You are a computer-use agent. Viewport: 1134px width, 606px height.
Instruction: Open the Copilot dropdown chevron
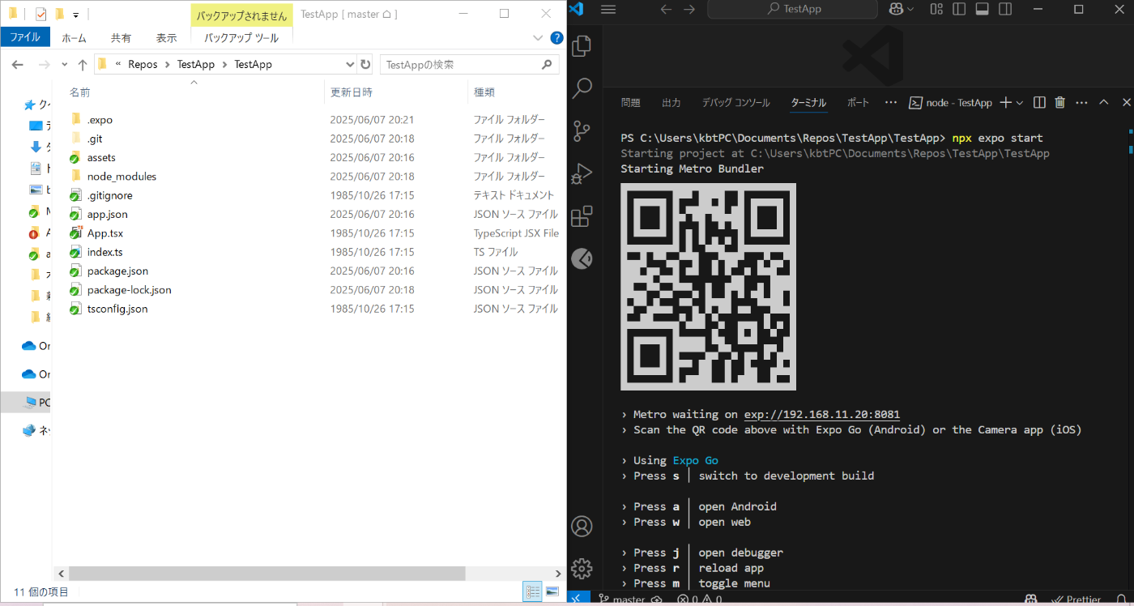pos(910,9)
